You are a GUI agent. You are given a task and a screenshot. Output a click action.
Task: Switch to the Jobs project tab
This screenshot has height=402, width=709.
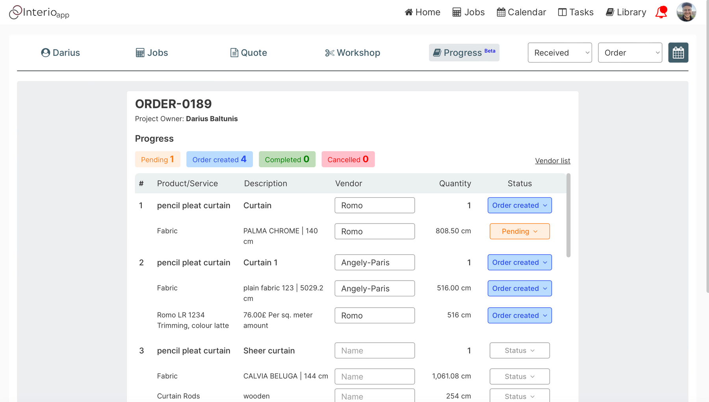point(152,53)
